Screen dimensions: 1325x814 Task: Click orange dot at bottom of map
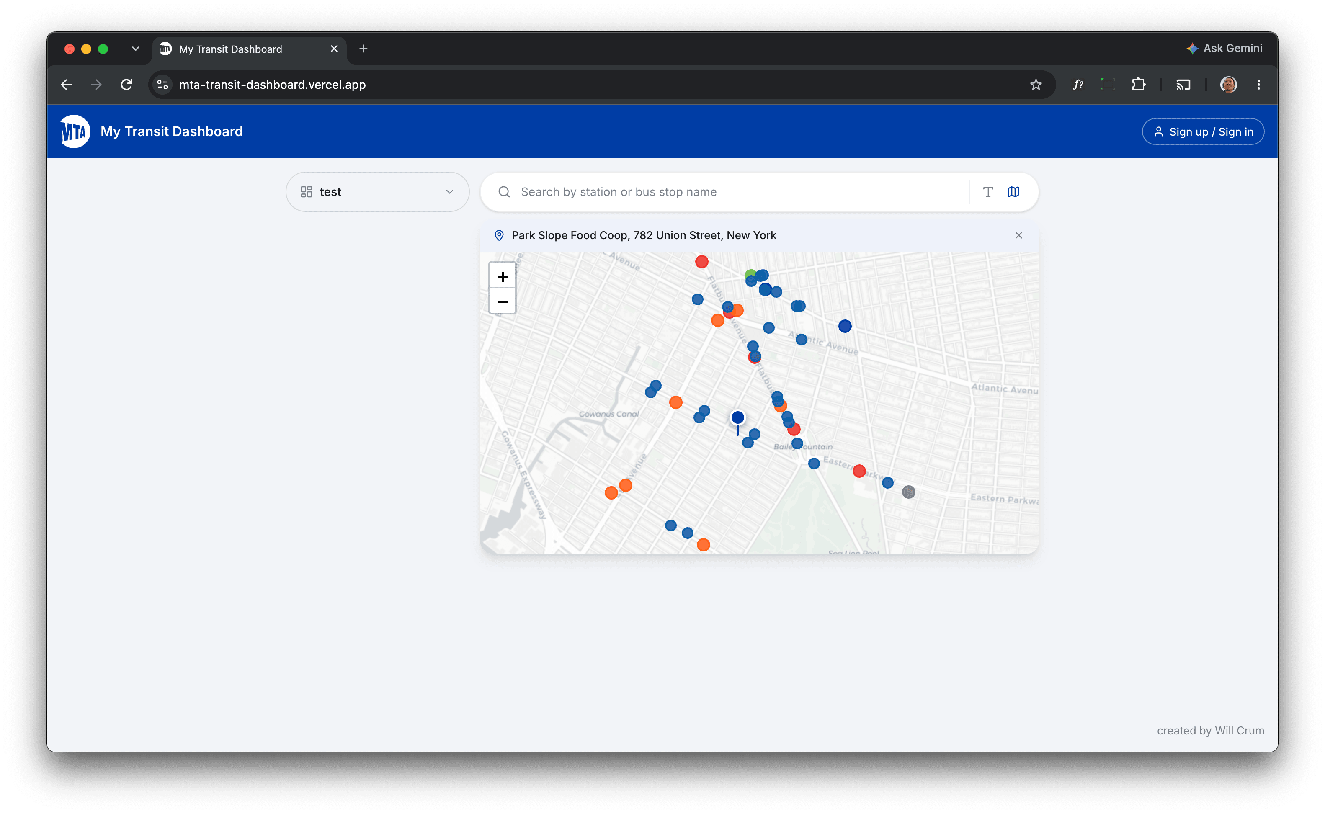coord(703,545)
